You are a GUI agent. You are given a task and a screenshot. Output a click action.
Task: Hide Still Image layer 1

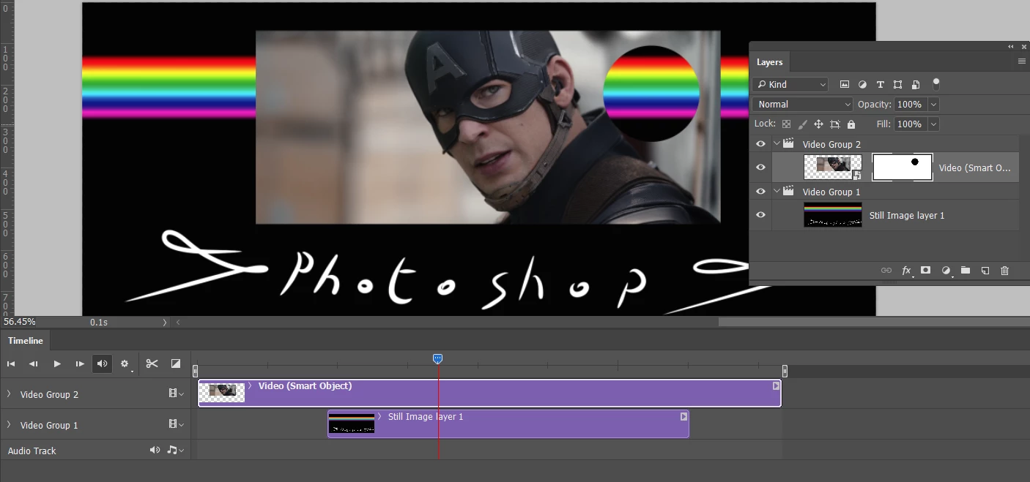[x=760, y=215]
